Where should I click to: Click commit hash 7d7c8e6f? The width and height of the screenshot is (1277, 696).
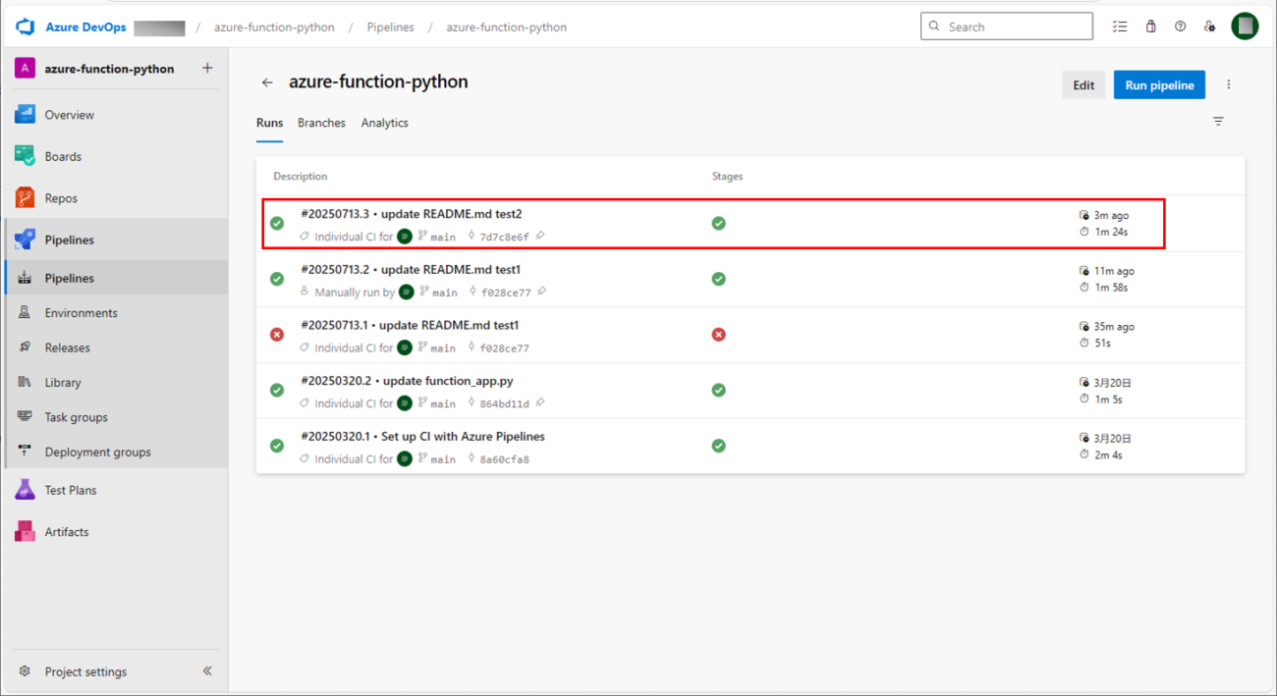tap(504, 237)
